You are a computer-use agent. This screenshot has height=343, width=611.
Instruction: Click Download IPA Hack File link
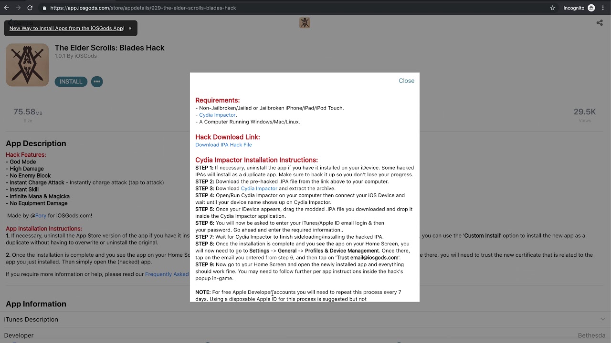223,145
